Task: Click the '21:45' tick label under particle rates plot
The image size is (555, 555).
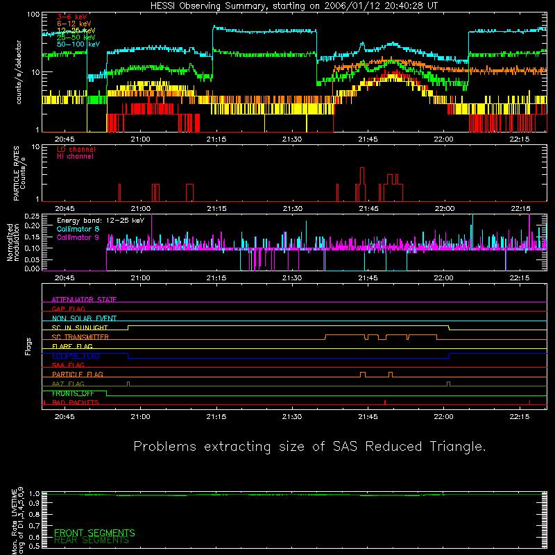Action: pos(368,209)
